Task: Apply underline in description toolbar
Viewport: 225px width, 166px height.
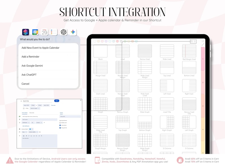Action: click(x=31, y=136)
